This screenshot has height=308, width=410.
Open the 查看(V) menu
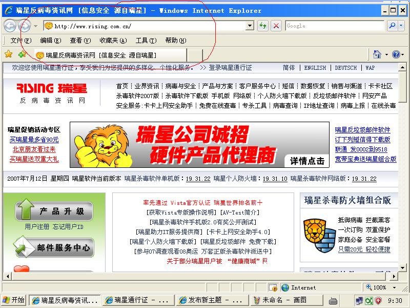coord(80,41)
